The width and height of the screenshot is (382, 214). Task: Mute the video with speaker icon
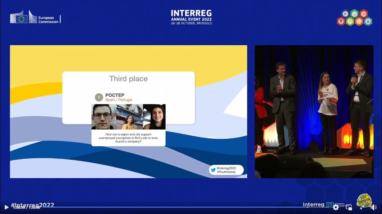point(373,207)
